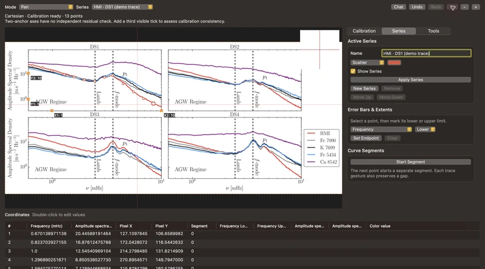Screen dimensions: 485x269
Task: Click the magnifier preview with red crosshair
Action: [x=319, y=50]
